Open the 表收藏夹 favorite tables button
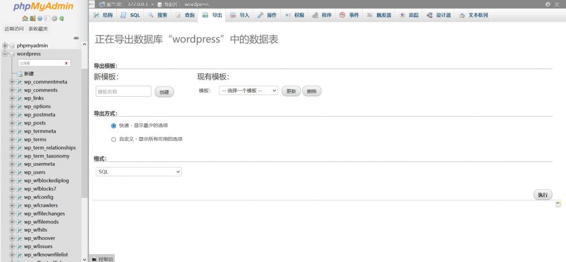 click(x=38, y=29)
